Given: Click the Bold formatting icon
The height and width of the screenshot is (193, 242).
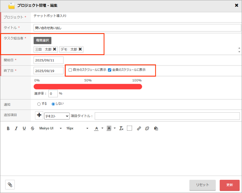Looking at the screenshot, I should (8, 128).
